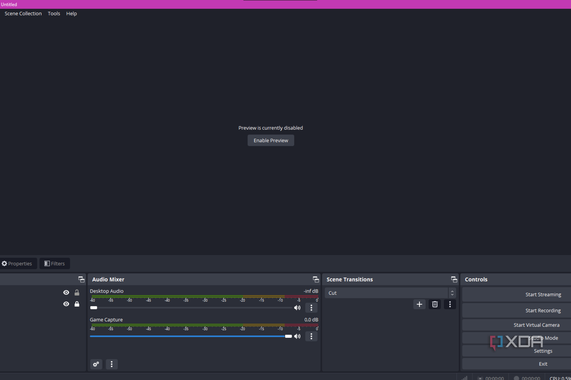Open Audio Mixer menu beside the gears icon
The height and width of the screenshot is (380, 571).
click(112, 364)
